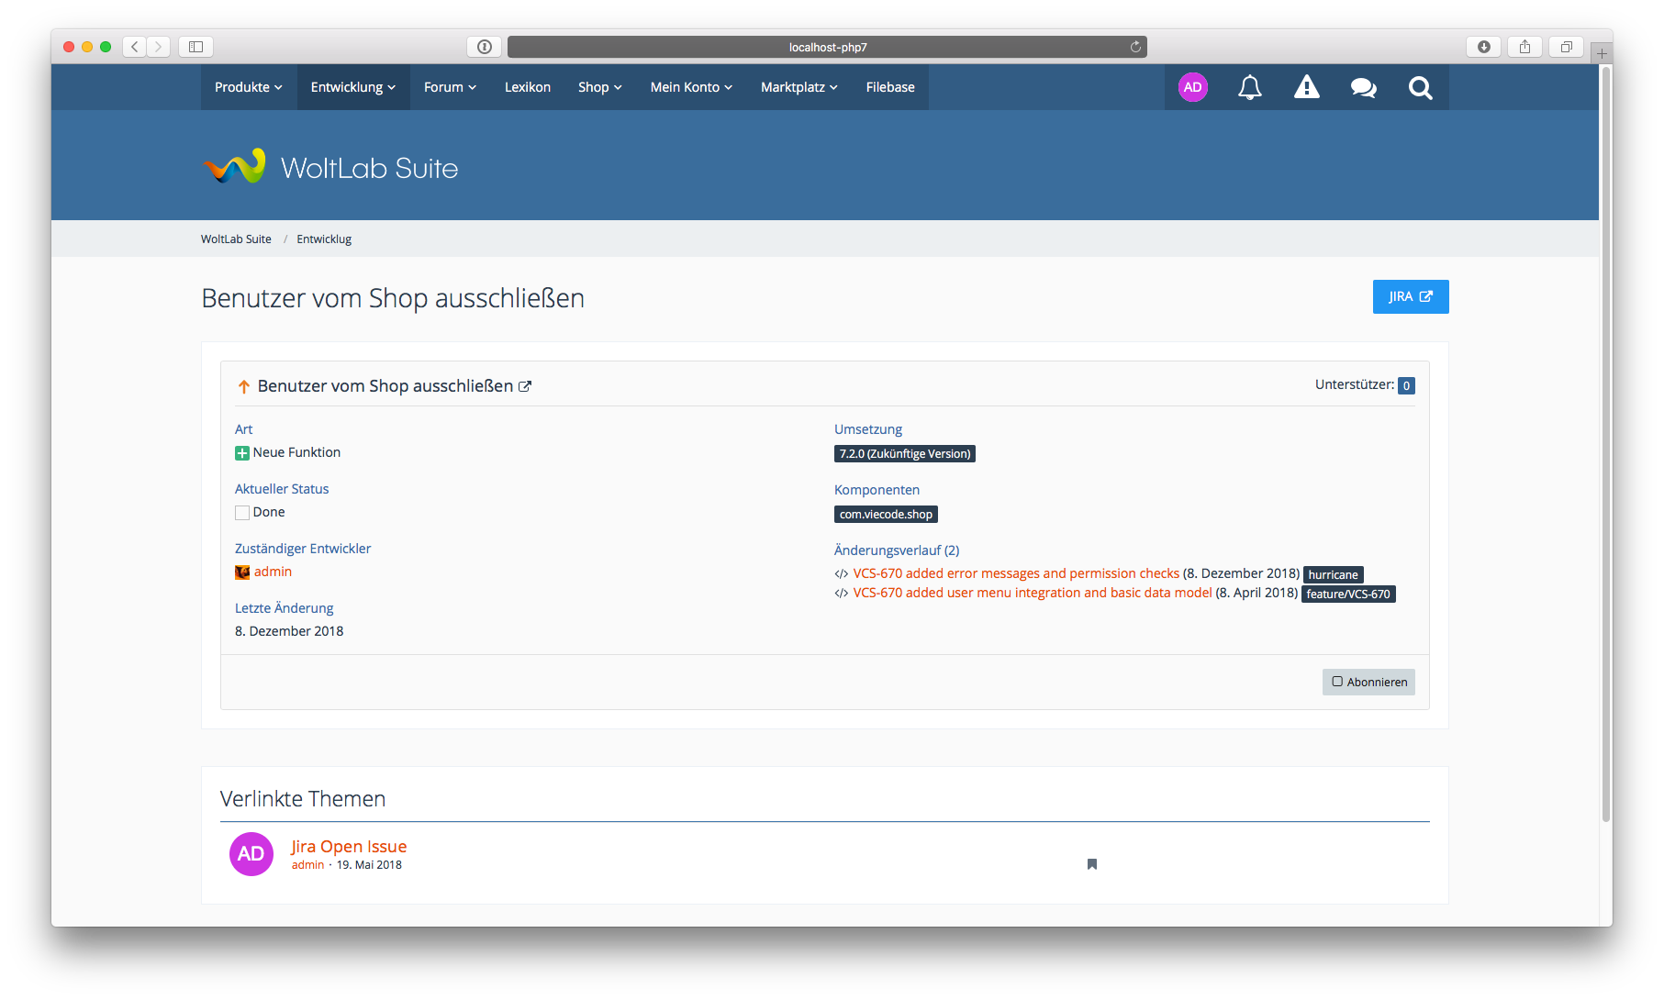The height and width of the screenshot is (1000, 1664).
Task: Toggle the Abonnieren checkbox button
Action: point(1368,682)
